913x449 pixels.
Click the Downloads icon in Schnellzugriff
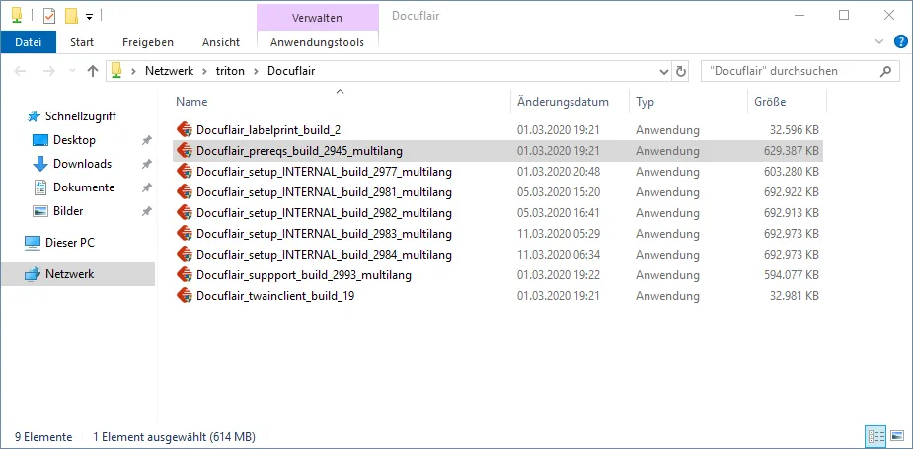tap(40, 164)
